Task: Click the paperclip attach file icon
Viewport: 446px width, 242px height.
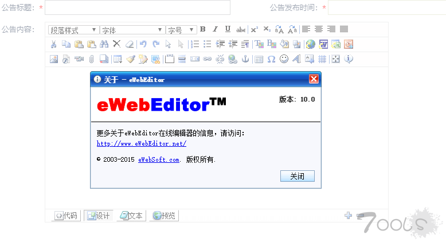Action: pos(91,59)
